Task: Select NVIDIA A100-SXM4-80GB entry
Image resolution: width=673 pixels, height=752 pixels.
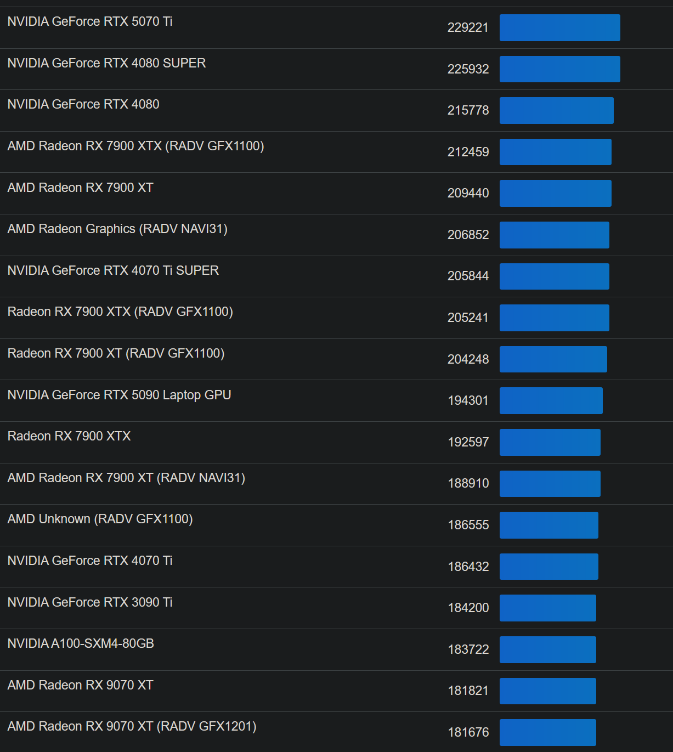Action: (81, 643)
